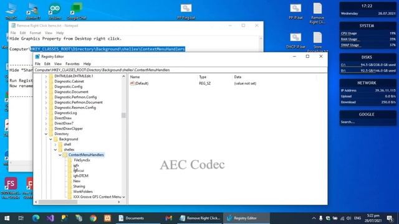Expand DHTMLEdit.DHTMLEdit.1 key
The image size is (399, 224).
(46, 76)
